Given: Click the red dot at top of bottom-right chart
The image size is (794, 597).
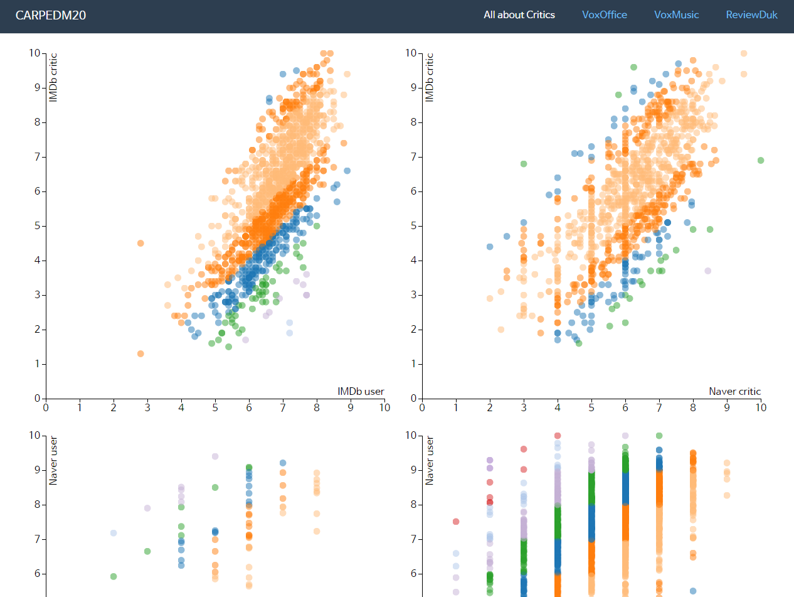Looking at the screenshot, I should click(x=558, y=436).
